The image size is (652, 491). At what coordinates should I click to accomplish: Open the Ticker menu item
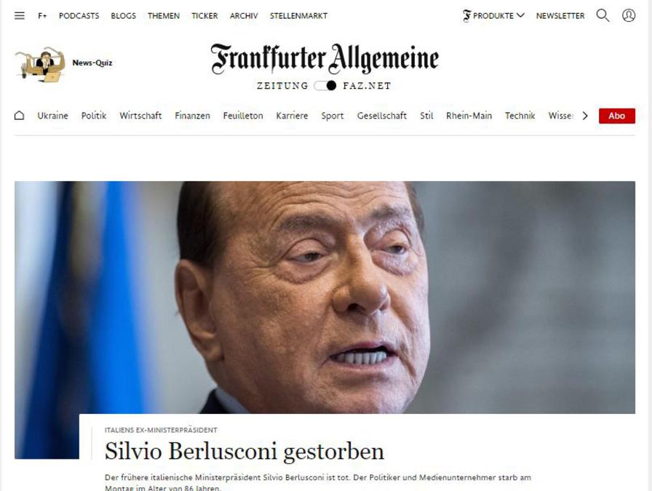pyautogui.click(x=204, y=16)
